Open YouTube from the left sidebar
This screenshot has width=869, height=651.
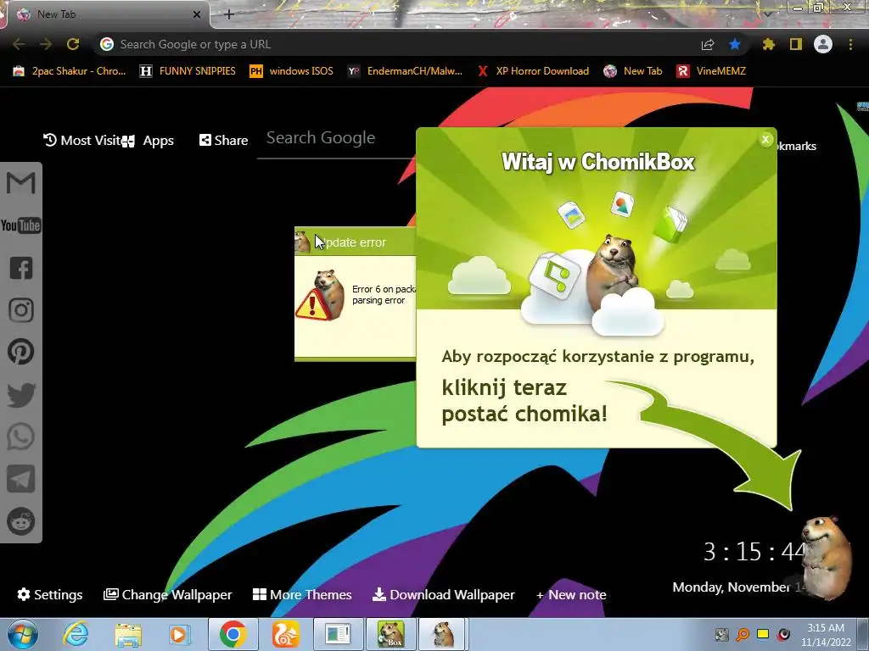click(x=21, y=225)
